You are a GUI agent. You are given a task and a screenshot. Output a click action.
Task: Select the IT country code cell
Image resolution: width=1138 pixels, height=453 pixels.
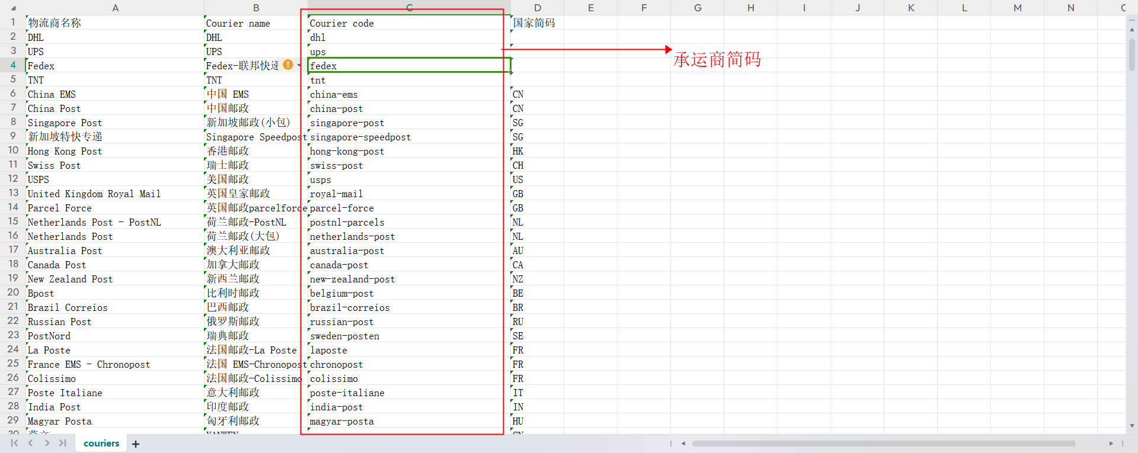(537, 392)
